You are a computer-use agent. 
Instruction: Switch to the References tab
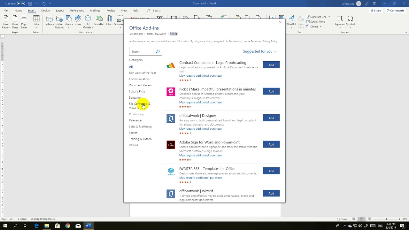pyautogui.click(x=77, y=11)
